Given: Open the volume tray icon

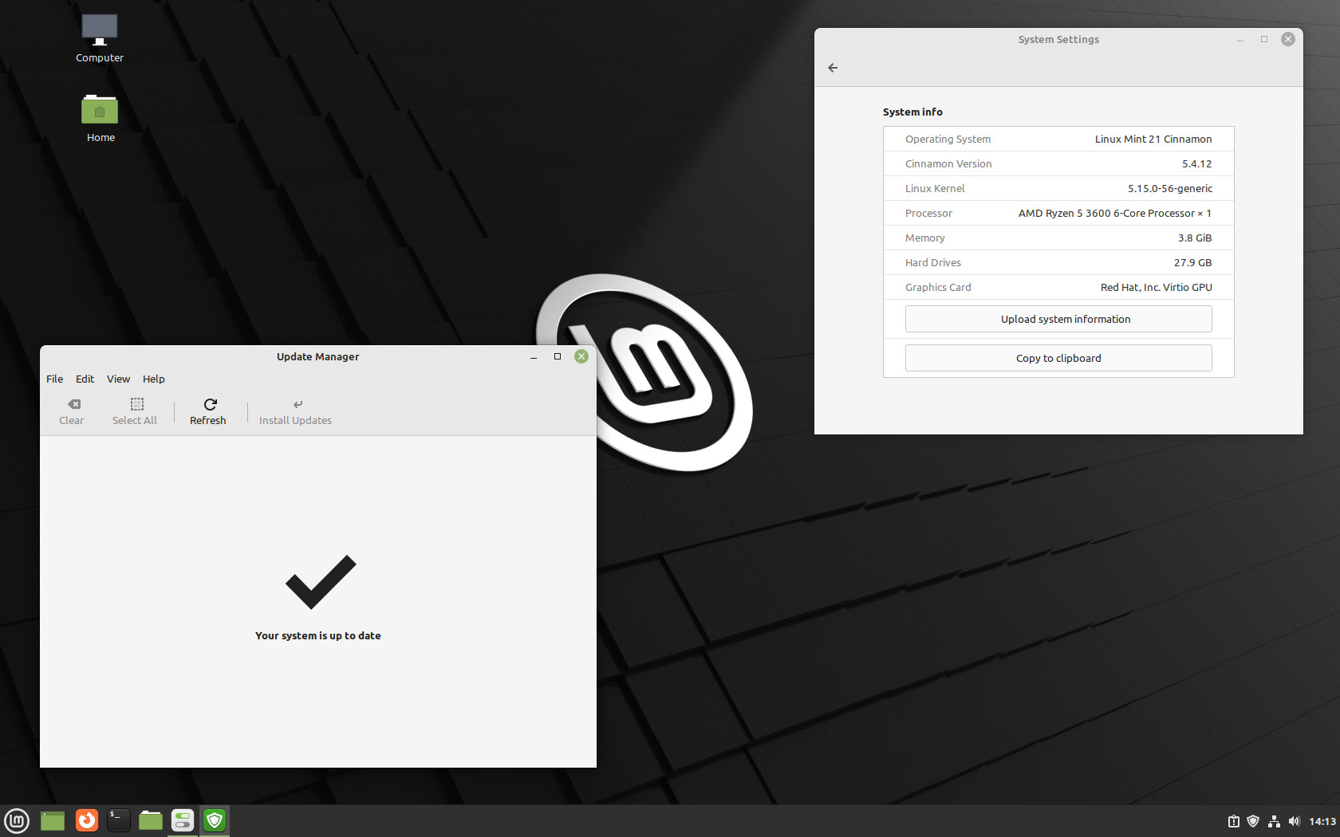Looking at the screenshot, I should click(1294, 821).
